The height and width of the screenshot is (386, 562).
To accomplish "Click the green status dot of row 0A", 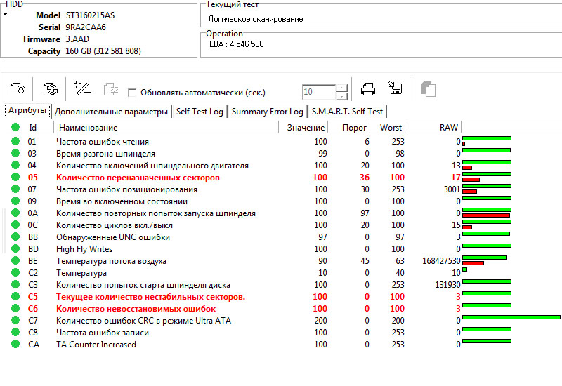I will [15, 213].
